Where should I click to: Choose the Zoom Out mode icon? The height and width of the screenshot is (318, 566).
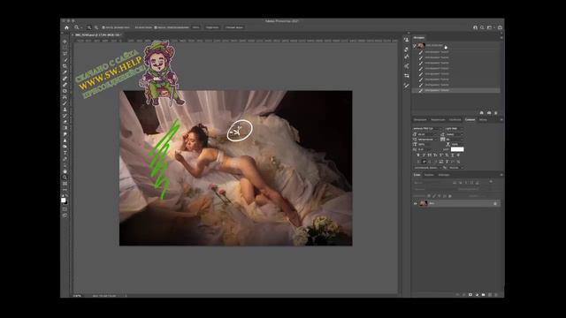coord(96,27)
